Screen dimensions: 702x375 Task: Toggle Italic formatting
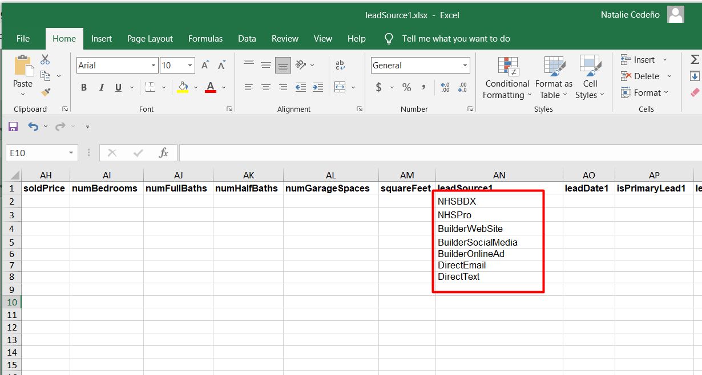tap(102, 87)
